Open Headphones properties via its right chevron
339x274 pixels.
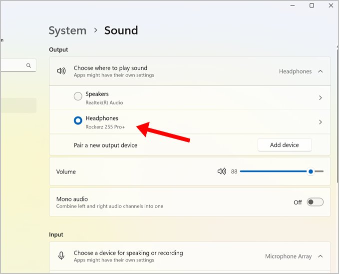tap(321, 122)
